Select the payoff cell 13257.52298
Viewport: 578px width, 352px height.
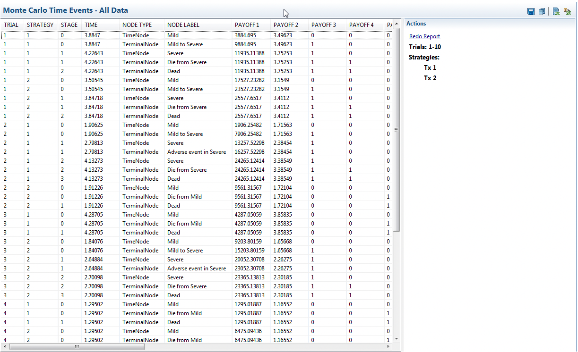[x=252, y=143]
